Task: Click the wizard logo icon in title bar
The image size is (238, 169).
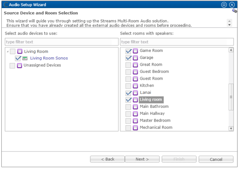Action: coord(6,5)
